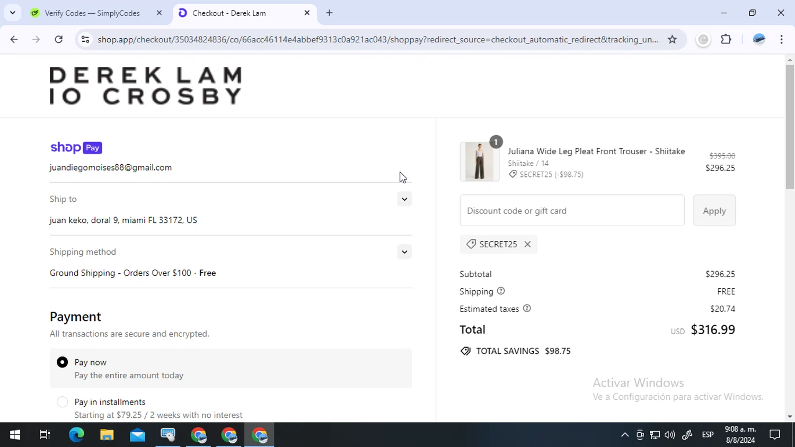Image resolution: width=795 pixels, height=447 pixels.
Task: Click the Total Savings tag icon
Action: coord(465,351)
